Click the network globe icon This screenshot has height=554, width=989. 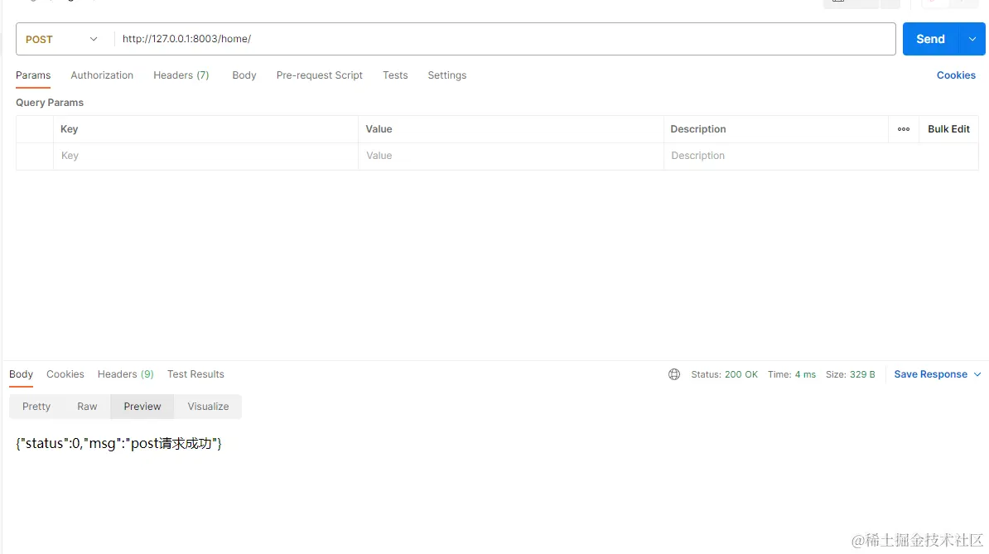[x=674, y=374]
